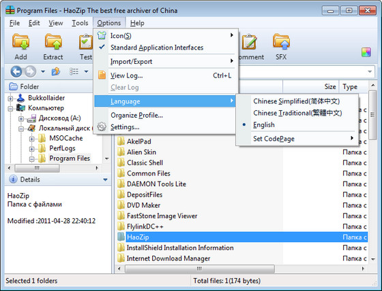Open the View menu
The width and height of the screenshot is (382, 291).
(x=56, y=23)
